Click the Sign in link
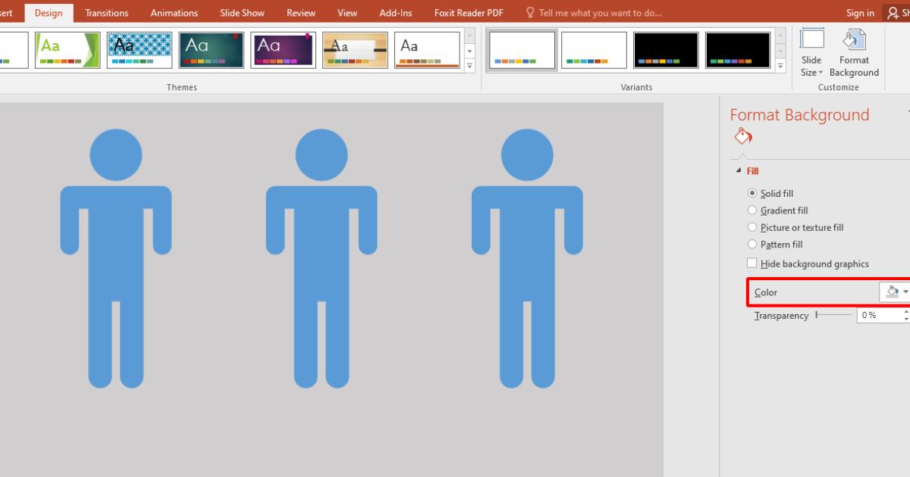Viewport: 910px width, 477px height. (860, 13)
